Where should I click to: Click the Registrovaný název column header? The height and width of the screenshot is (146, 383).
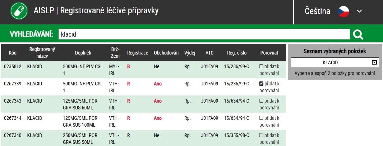pos(42,53)
